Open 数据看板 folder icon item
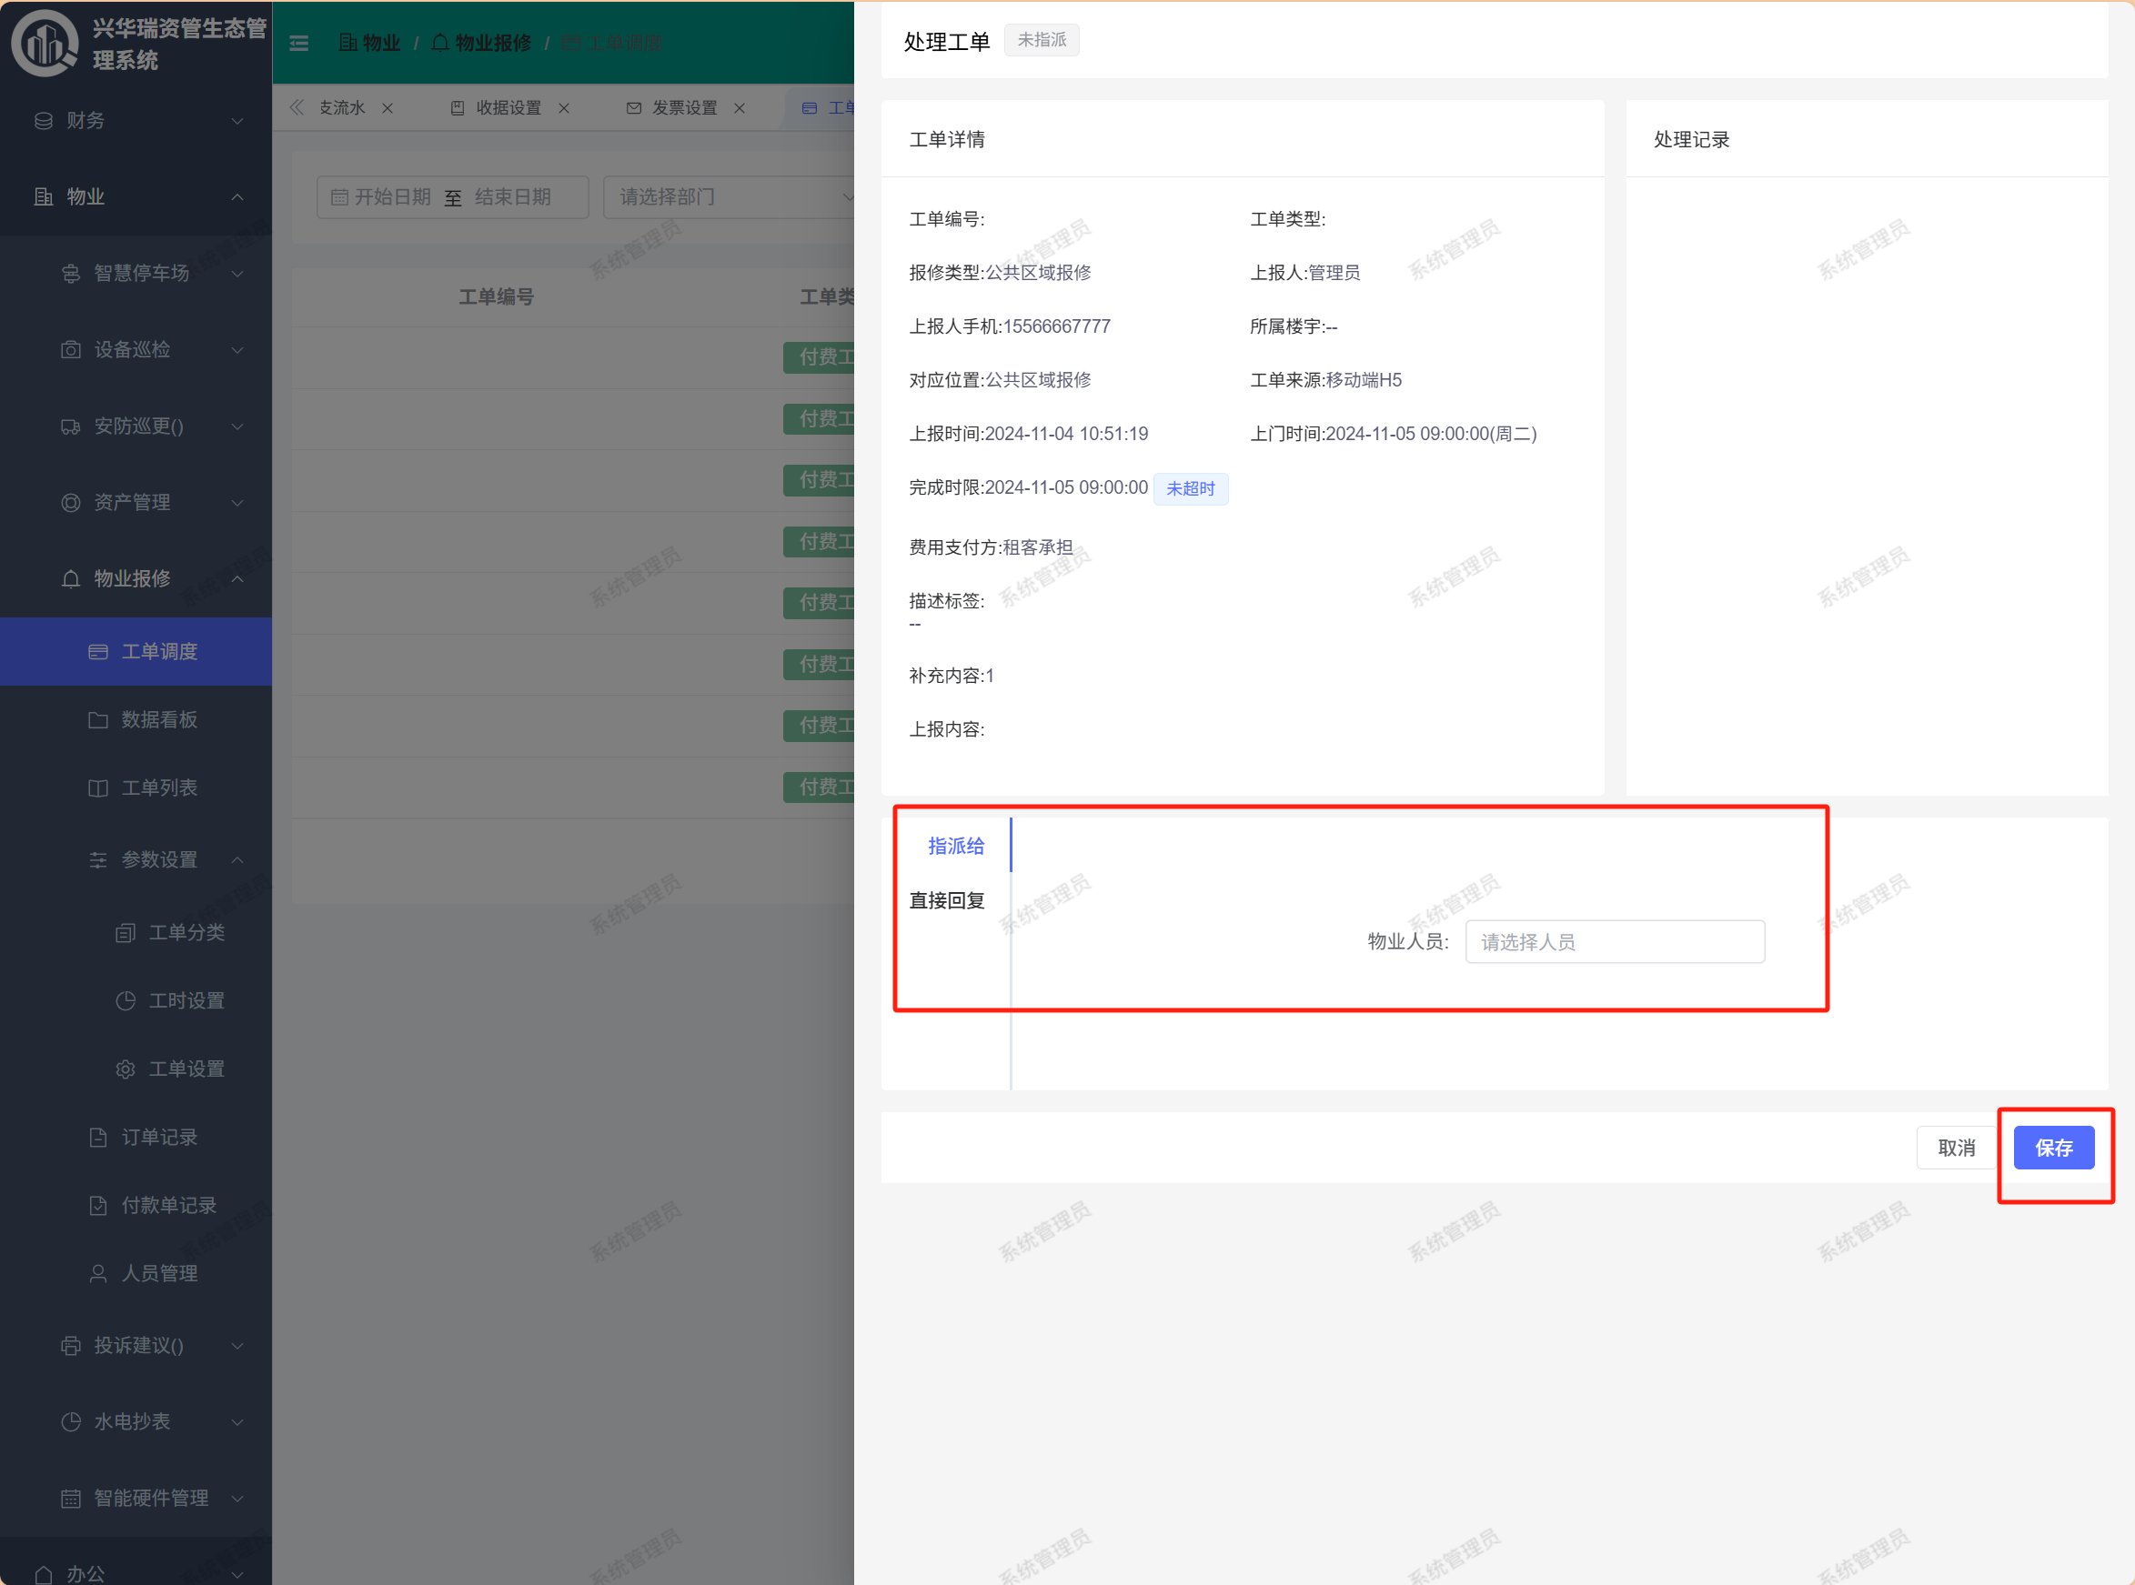 [x=98, y=719]
